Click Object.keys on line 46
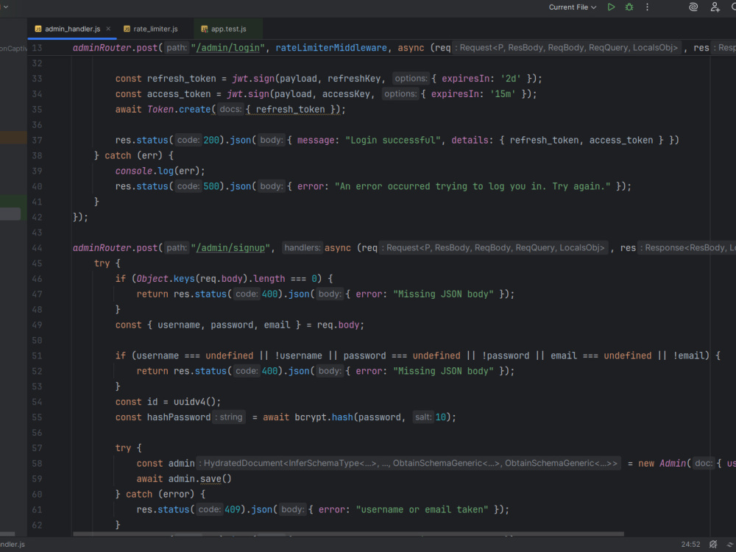The image size is (736, 552). point(165,279)
